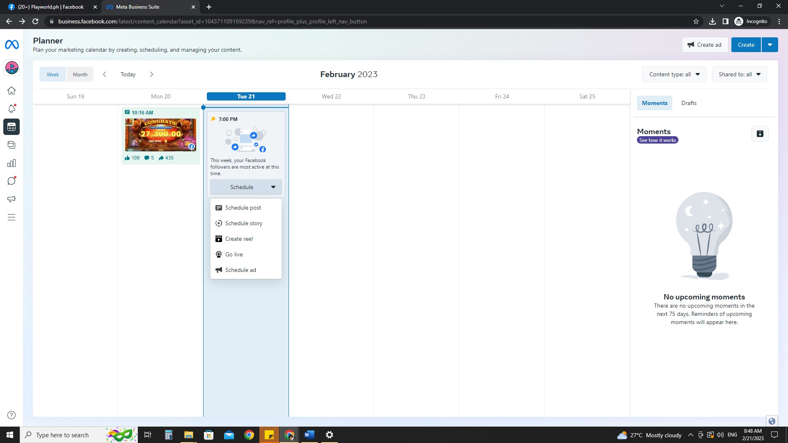Expand Shared to: all dropdown

point(739,74)
